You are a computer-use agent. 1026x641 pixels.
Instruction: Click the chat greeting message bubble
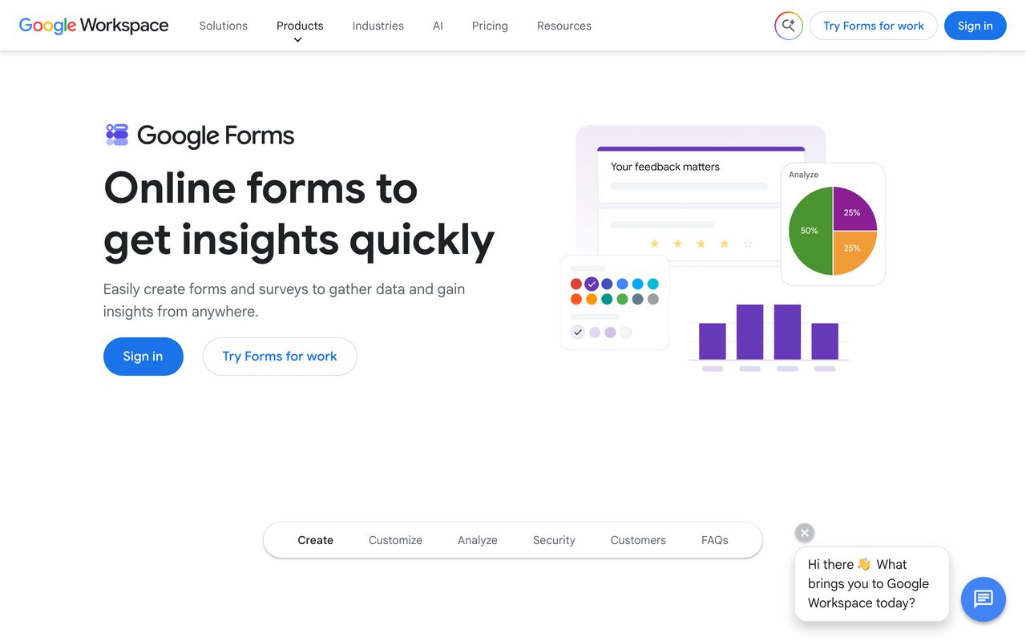tap(872, 584)
